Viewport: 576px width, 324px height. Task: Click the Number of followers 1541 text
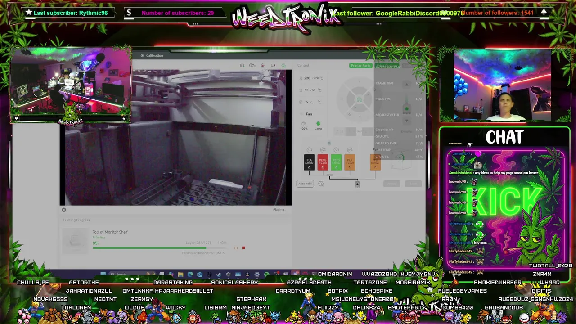pyautogui.click(x=498, y=13)
